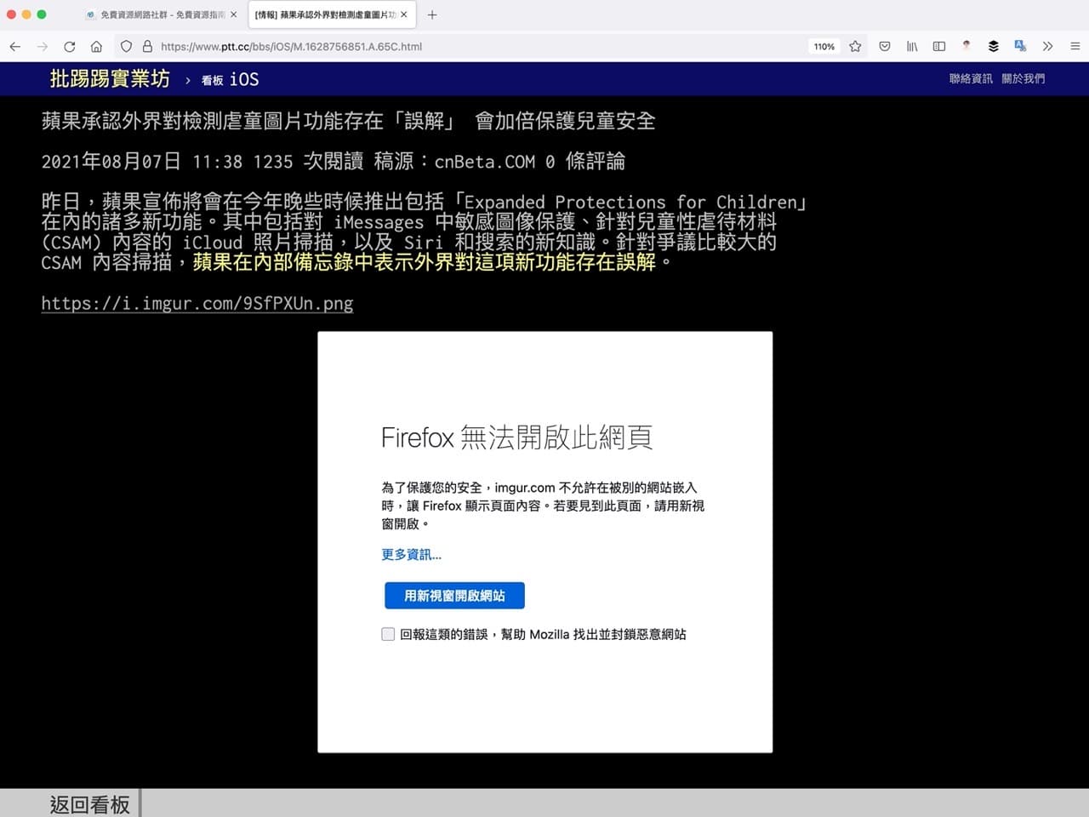Open the avatar extension icon

coord(966,46)
